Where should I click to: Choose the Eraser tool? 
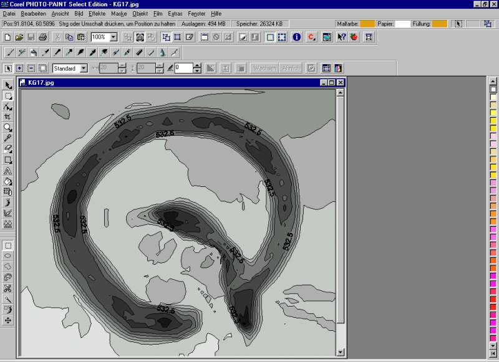pyautogui.click(x=8, y=149)
